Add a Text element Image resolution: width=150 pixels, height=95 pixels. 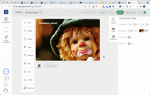pyautogui.click(x=28, y=23)
